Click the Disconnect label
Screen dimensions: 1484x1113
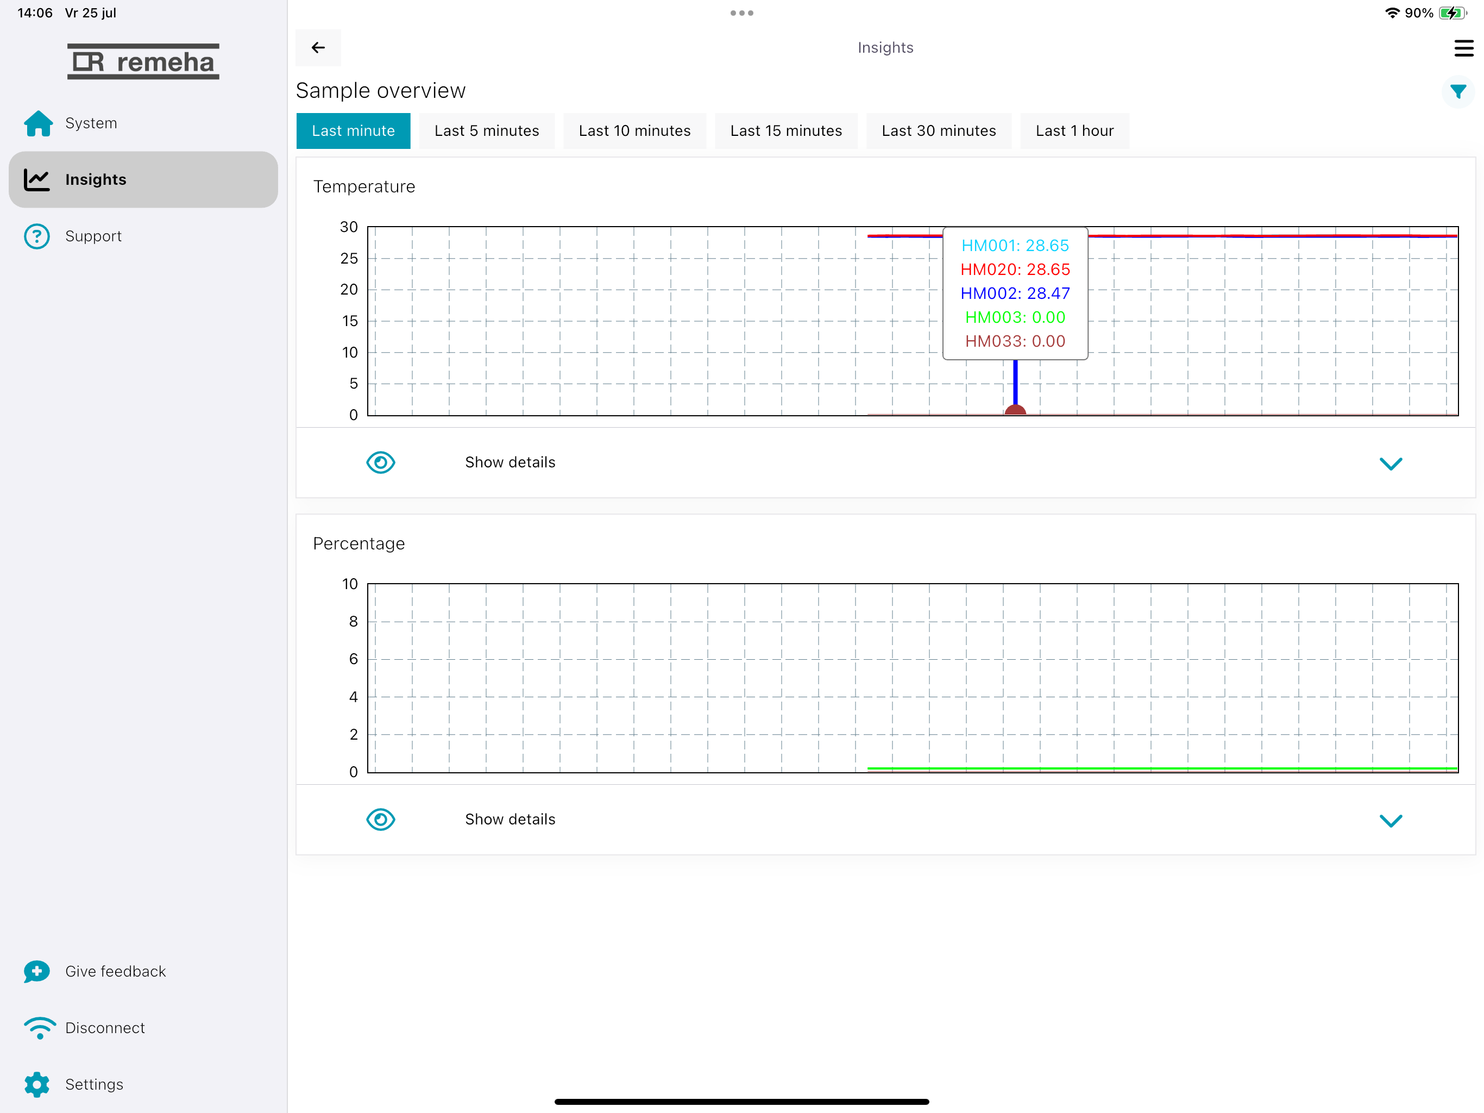(x=105, y=1028)
